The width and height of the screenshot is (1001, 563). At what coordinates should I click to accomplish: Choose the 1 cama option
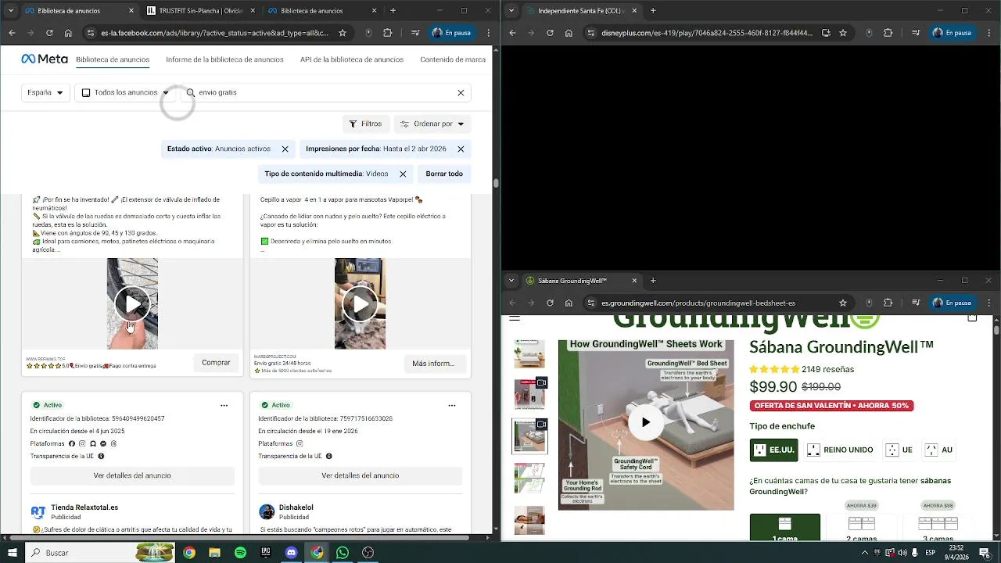(785, 527)
